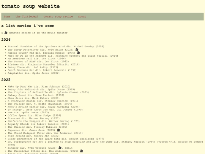Click the Birdman entry
Image resolution: width=205 pixels, height=154 pixels.
coord(44,64)
